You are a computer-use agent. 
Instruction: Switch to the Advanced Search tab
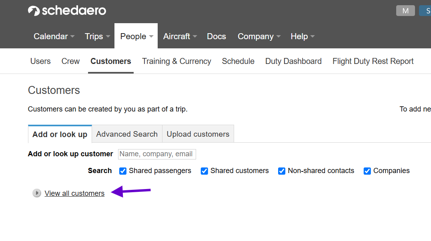(127, 134)
